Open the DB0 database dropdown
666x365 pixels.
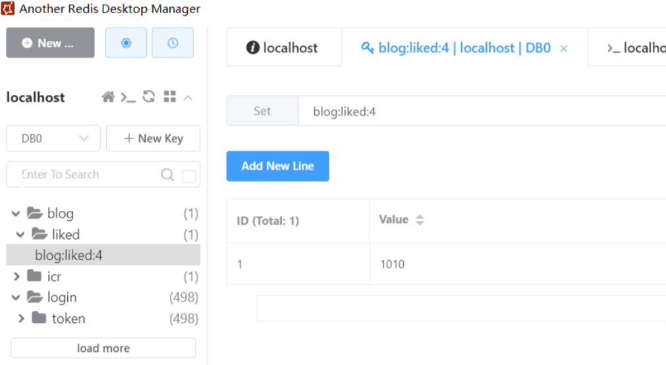tap(53, 138)
